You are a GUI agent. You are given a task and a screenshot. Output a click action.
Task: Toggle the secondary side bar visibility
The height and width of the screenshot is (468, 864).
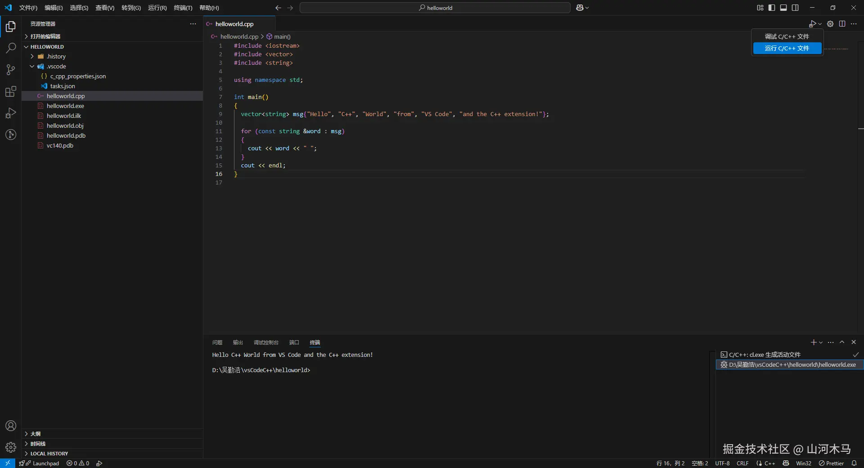coord(795,8)
